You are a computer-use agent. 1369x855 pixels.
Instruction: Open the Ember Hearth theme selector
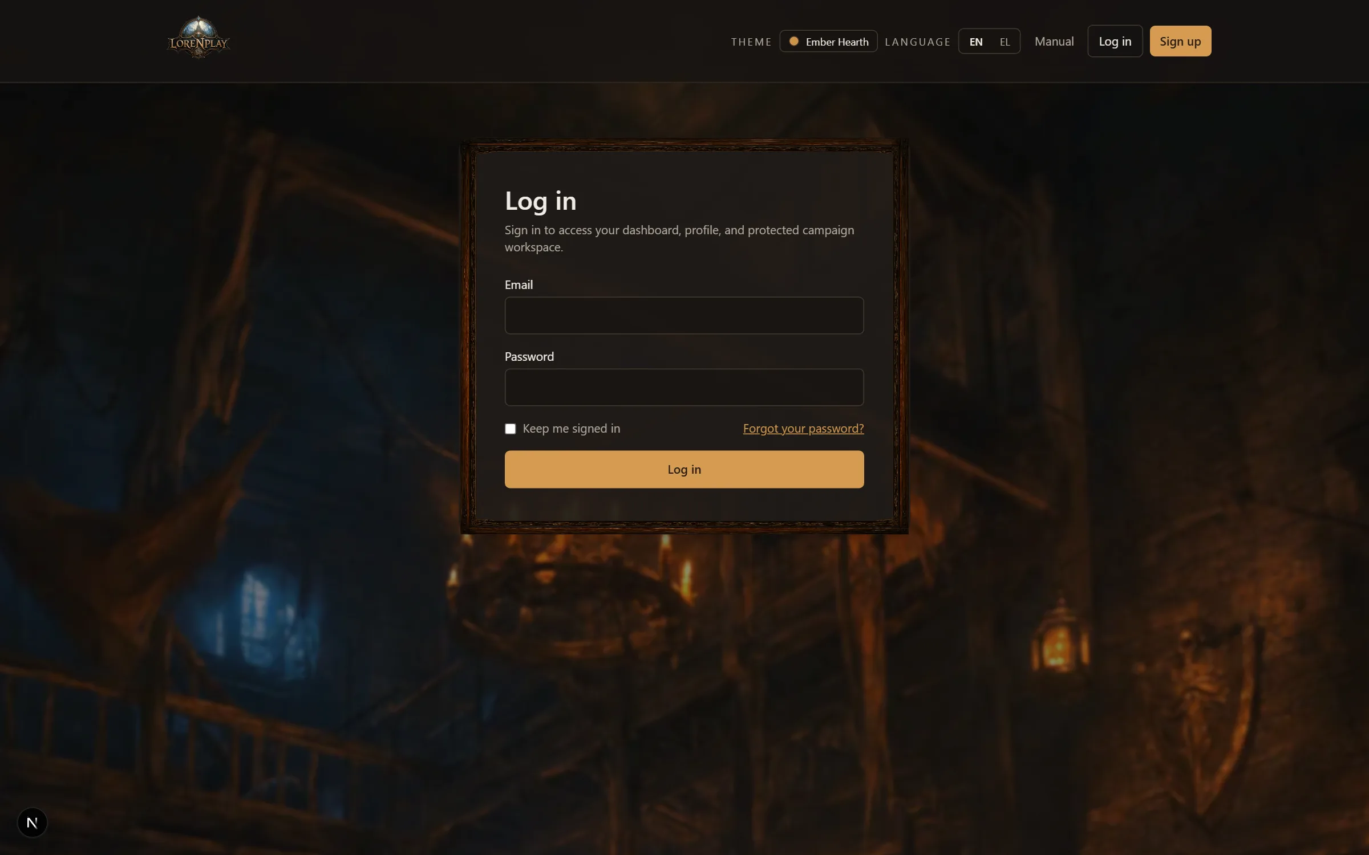(828, 42)
